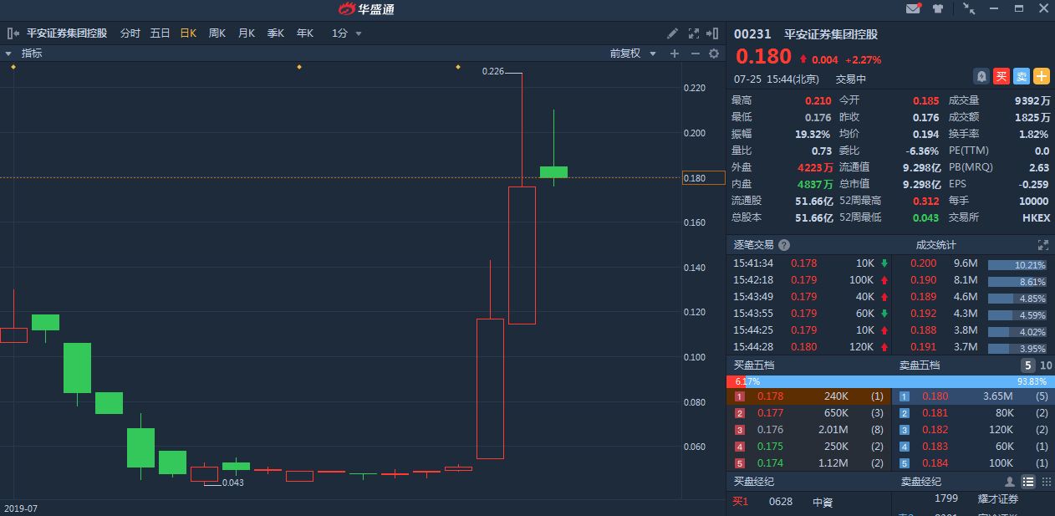Viewport: 1055px width, 516px height.
Task: Click stock code 00231
Action: (751, 34)
